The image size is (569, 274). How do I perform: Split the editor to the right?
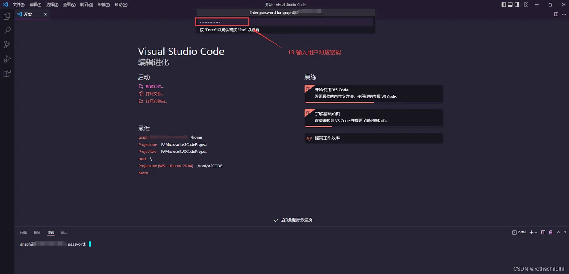556,14
